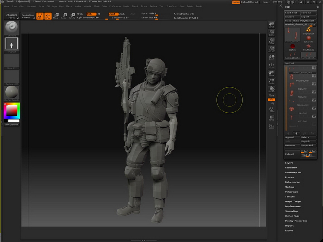Image resolution: width=323 pixels, height=242 pixels.
Task: Click the AAHalf icon
Action: point(271,49)
